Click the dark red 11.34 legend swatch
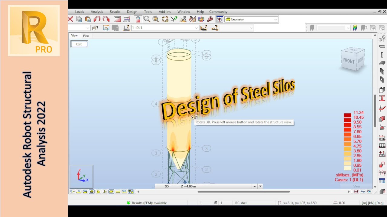This screenshot has width=387, height=217. [347, 115]
